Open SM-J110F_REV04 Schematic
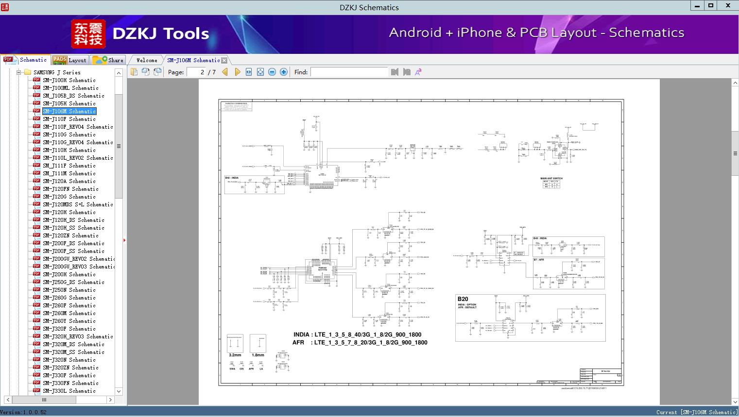Image resolution: width=739 pixels, height=417 pixels. (78, 127)
